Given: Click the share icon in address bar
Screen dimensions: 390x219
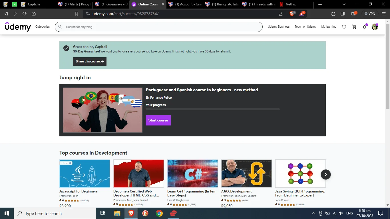Looking at the screenshot, I should point(281,14).
